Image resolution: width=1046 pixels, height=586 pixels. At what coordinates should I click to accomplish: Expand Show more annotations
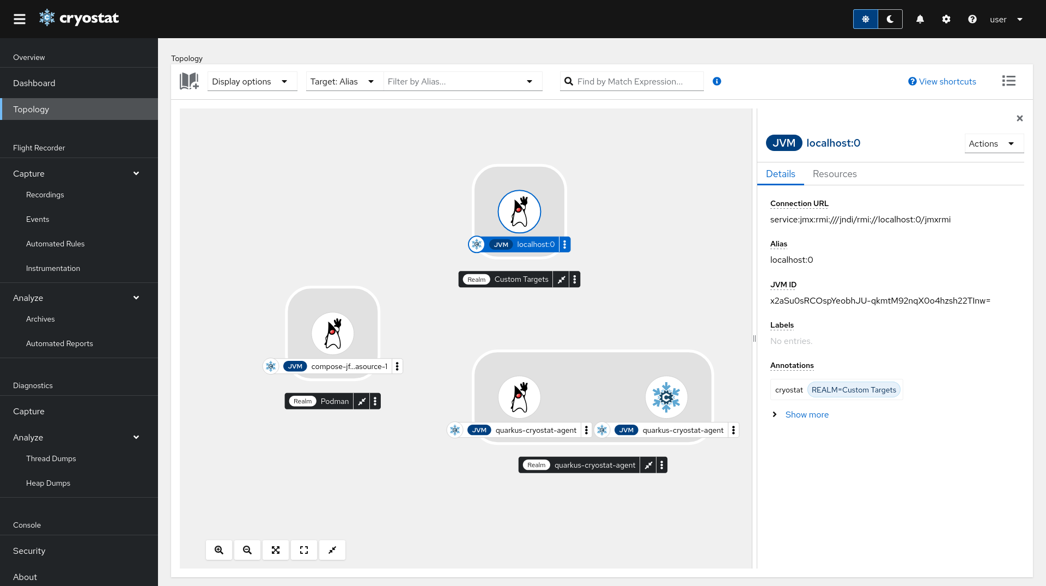(x=806, y=415)
